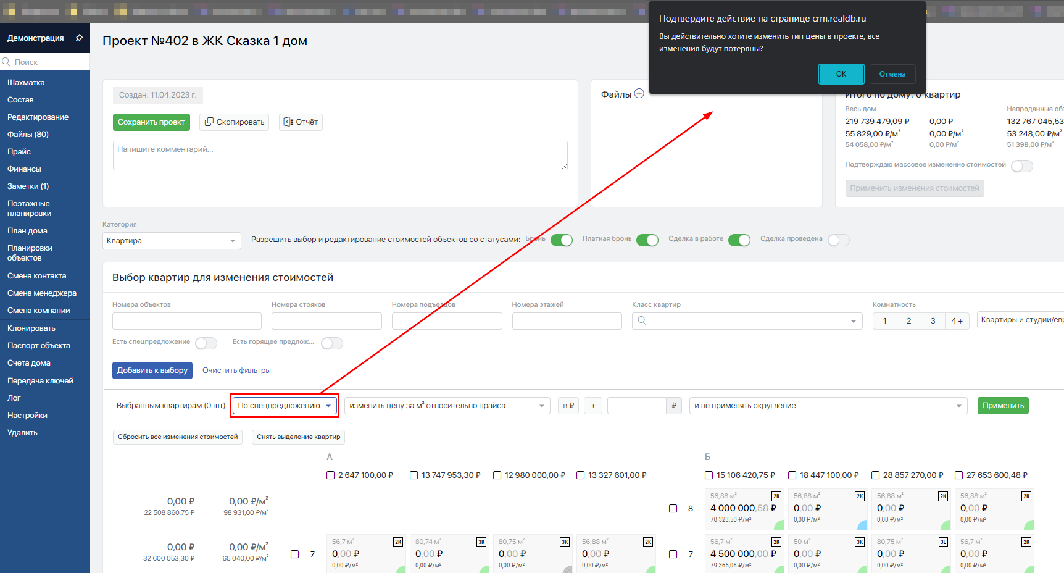Click the magnifier icon in sidebar search
Image resolution: width=1064 pixels, height=573 pixels.
coord(7,62)
